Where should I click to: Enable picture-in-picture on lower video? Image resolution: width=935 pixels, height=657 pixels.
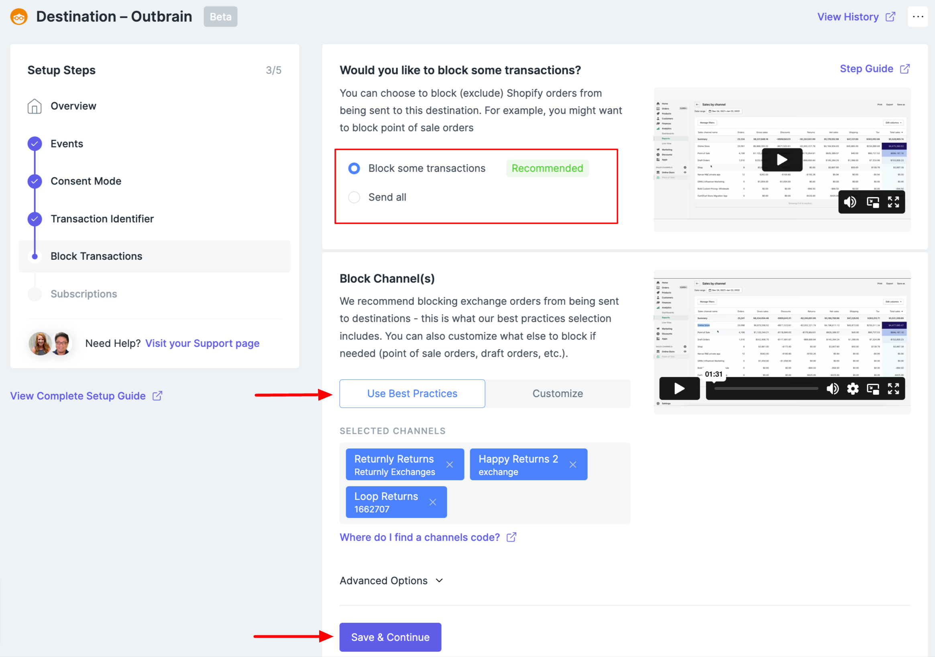pos(873,389)
